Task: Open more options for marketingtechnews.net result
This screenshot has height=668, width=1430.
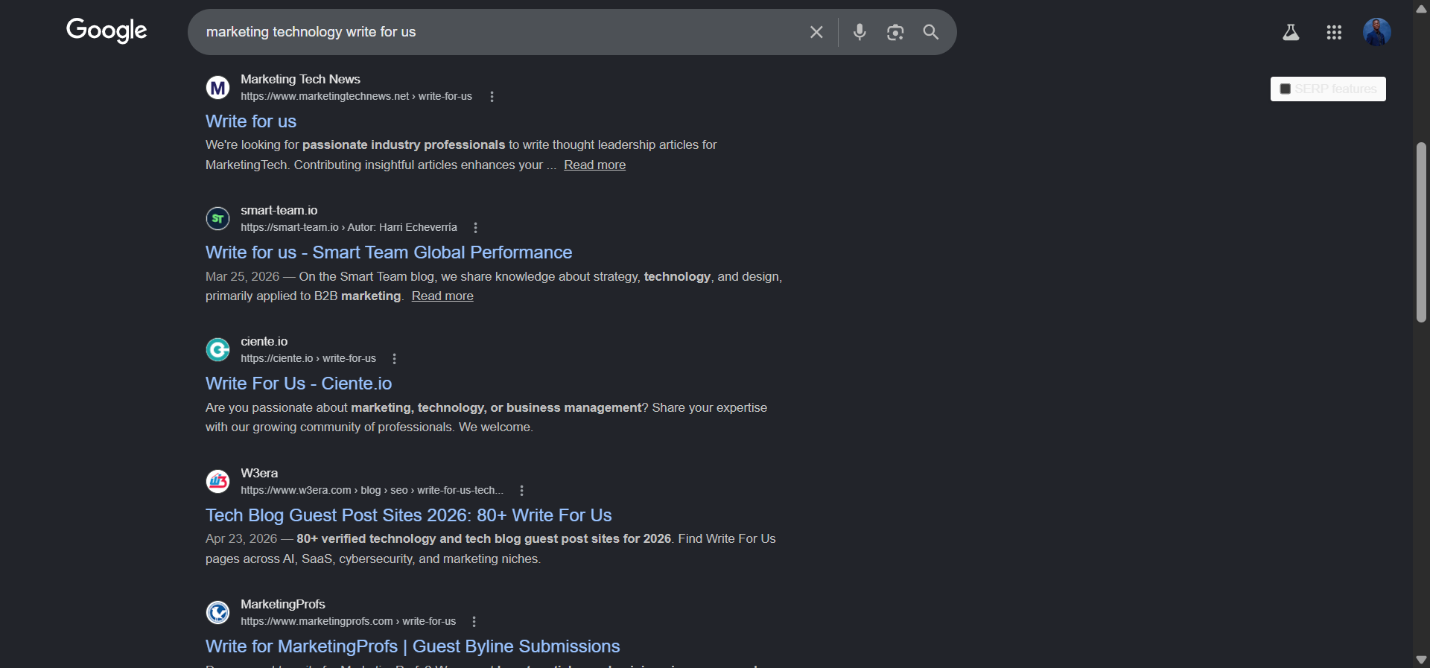Action: 492,97
